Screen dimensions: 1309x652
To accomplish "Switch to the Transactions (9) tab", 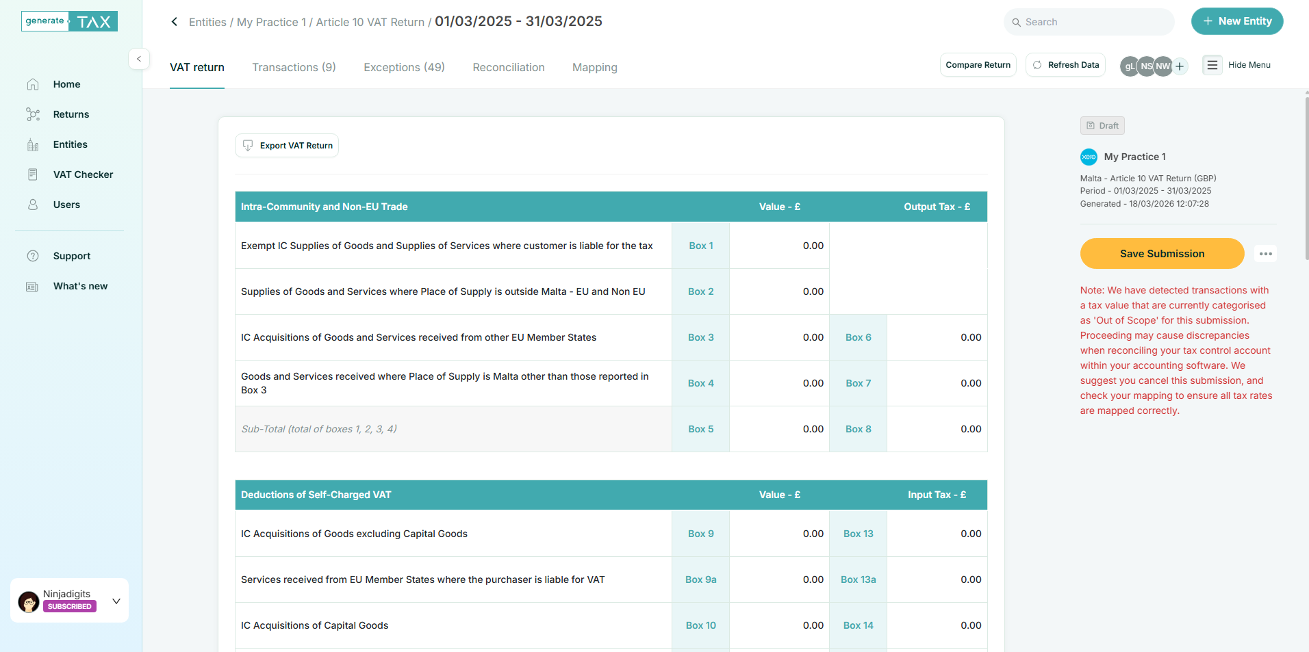I will (x=294, y=67).
